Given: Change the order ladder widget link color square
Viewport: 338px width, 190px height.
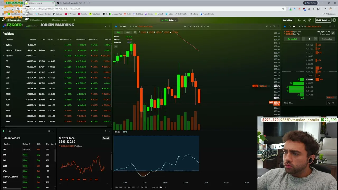Looking at the screenshot, I should click(285, 26).
